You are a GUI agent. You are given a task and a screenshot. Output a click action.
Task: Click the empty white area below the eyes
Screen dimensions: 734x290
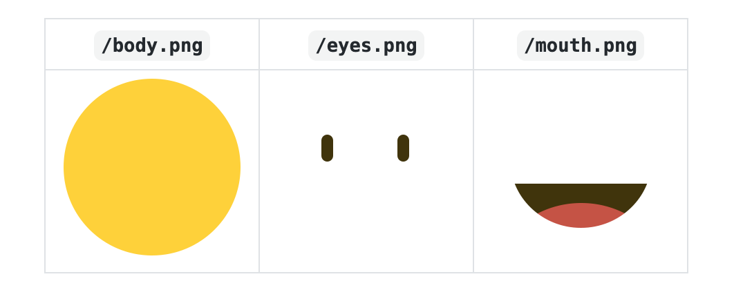(x=366, y=221)
